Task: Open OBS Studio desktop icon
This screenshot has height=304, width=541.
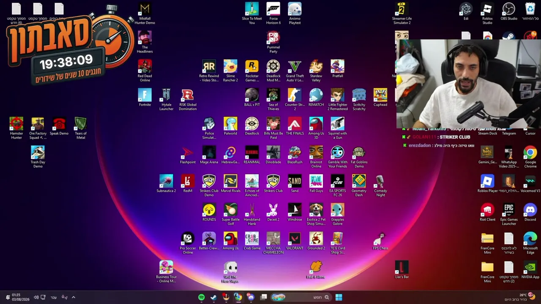Action: click(x=509, y=12)
